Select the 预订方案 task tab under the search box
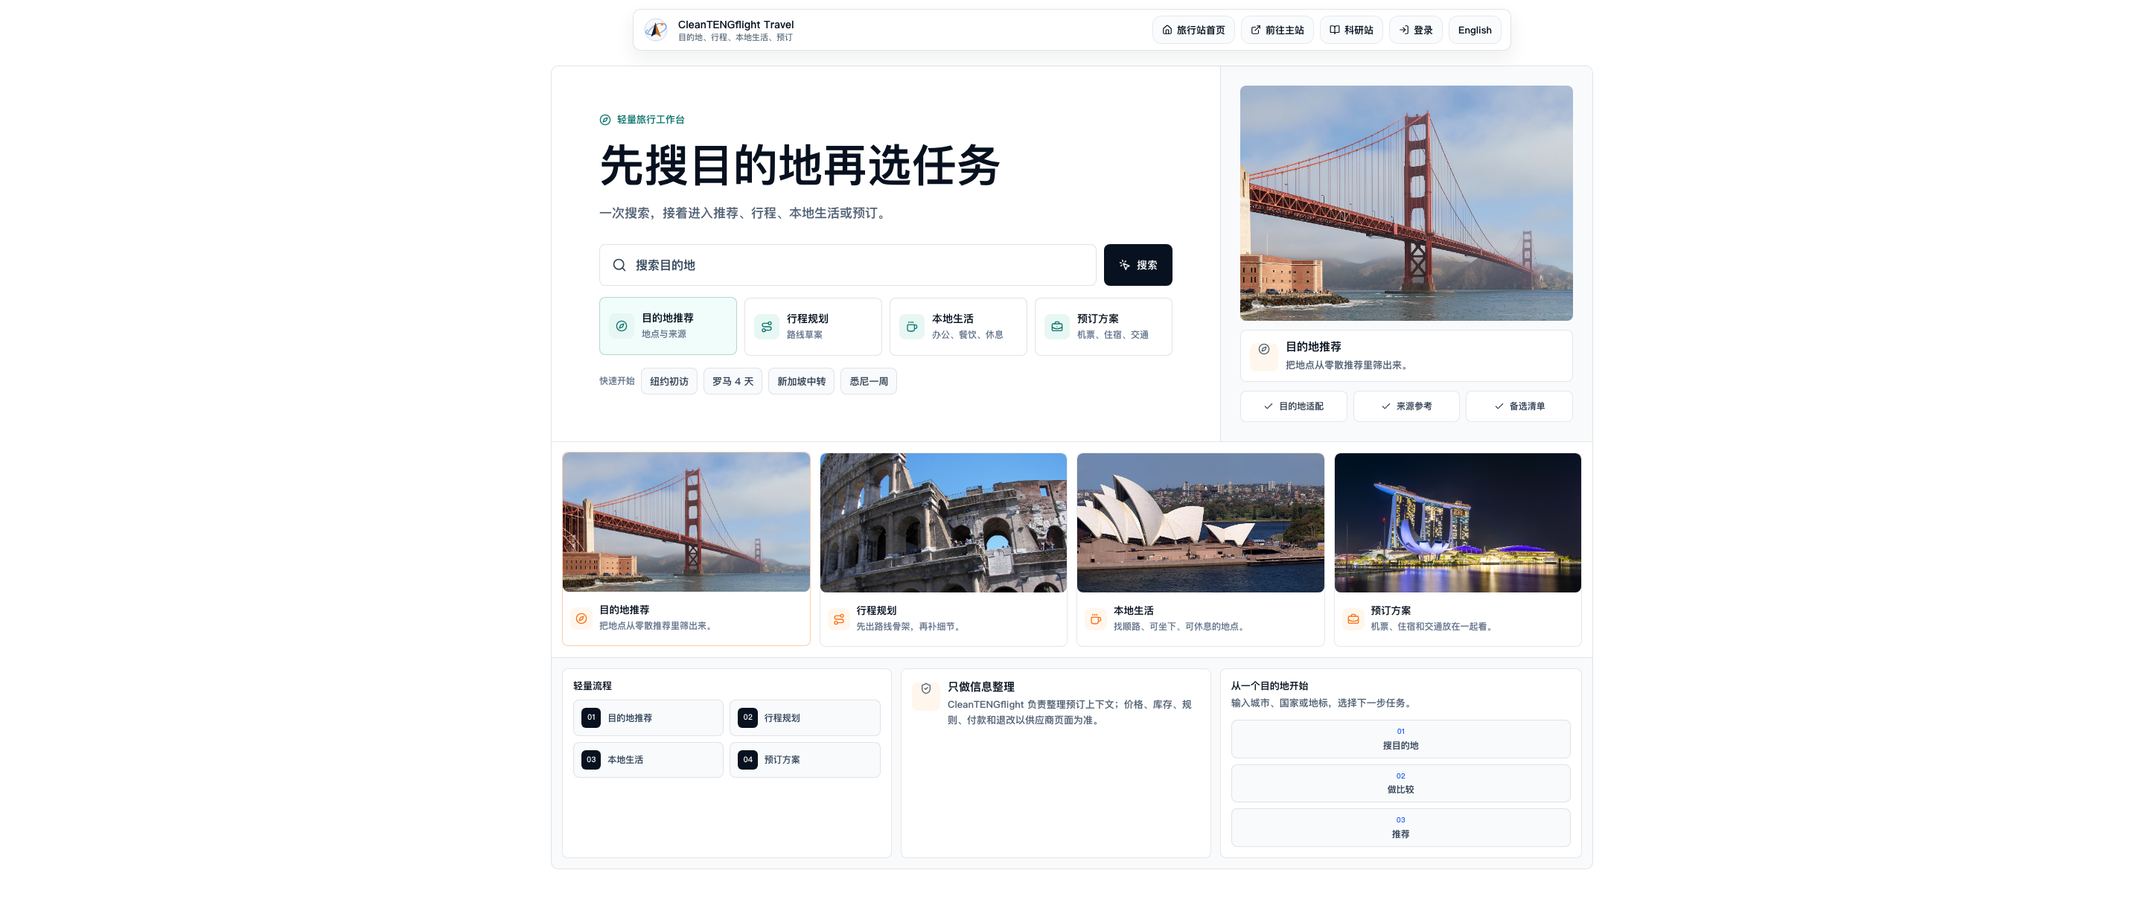Screen dimensions: 2144x911 tap(1103, 326)
